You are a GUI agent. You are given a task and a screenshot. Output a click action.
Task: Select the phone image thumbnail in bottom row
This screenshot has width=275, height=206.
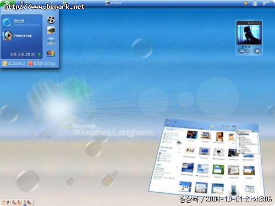(x=233, y=190)
